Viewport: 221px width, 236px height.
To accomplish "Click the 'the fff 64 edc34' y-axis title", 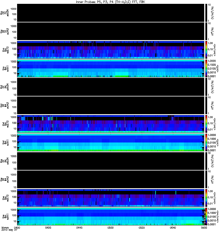I will [5, 161].
